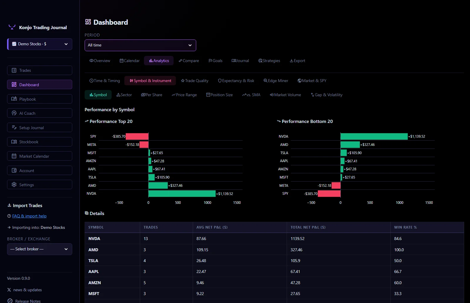Click the Trades list icon in sidebar
Image resolution: width=470 pixels, height=303 pixels.
click(14, 70)
